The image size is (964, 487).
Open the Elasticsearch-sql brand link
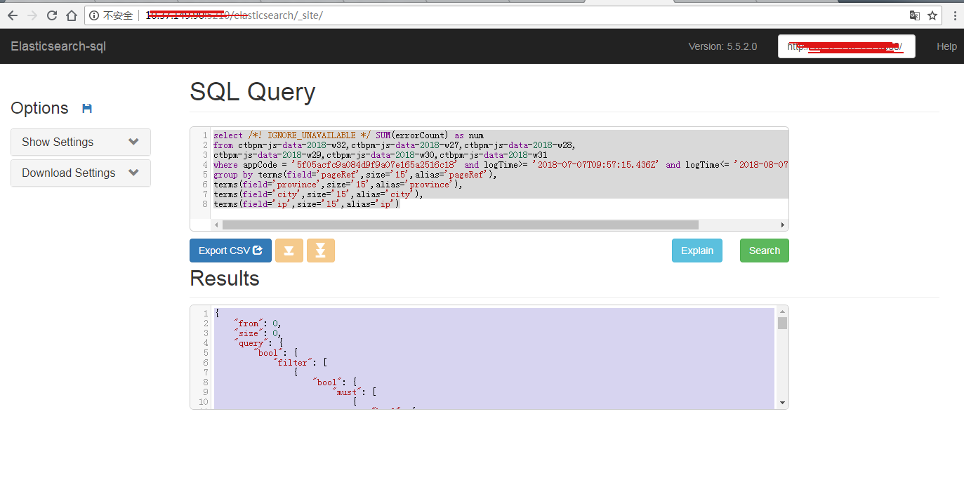pyautogui.click(x=58, y=46)
